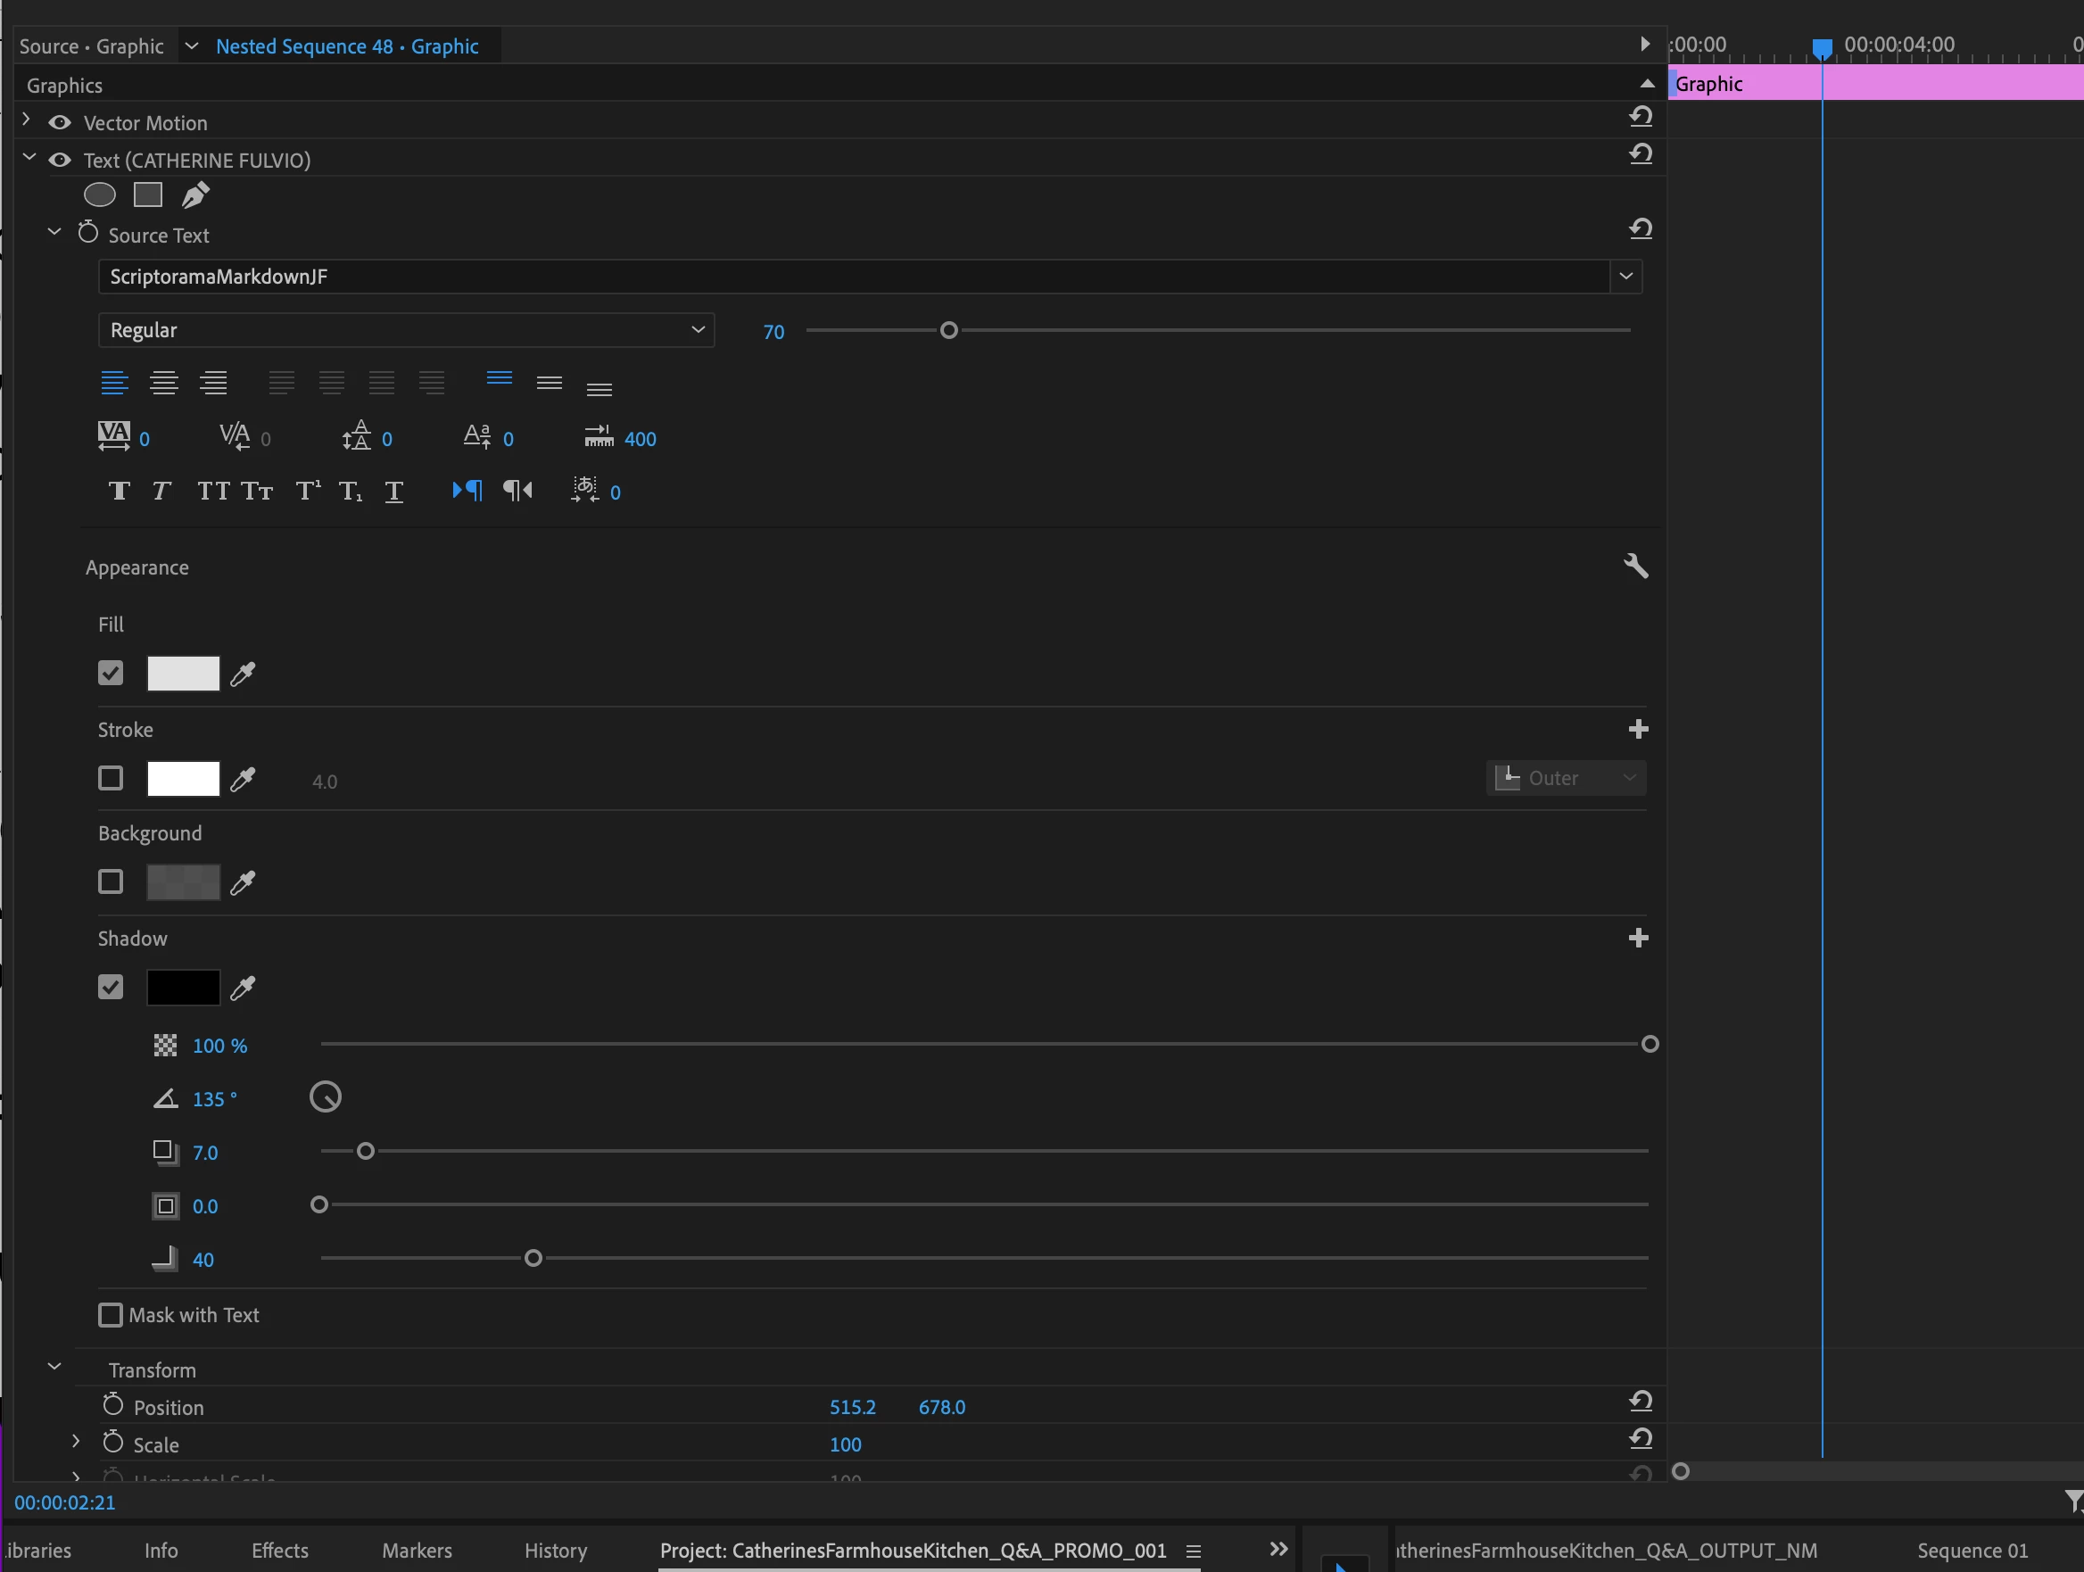Select the ellipse mask tool
This screenshot has width=2084, height=1572.
coord(100,195)
